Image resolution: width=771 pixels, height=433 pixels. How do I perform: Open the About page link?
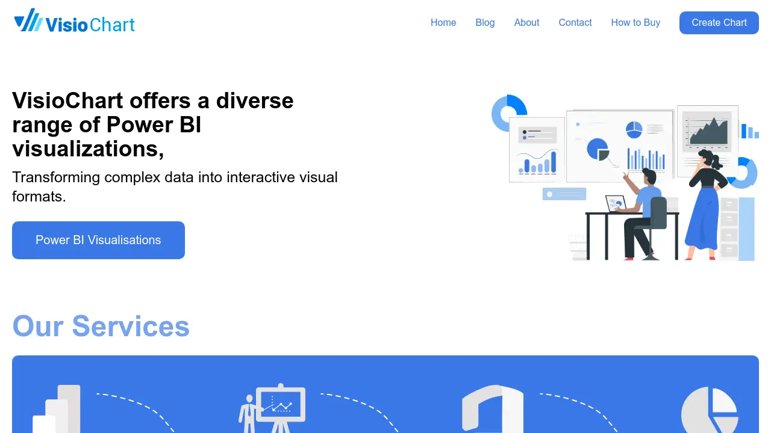pyautogui.click(x=526, y=22)
